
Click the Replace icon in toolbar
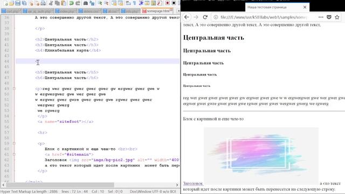(92, 3)
